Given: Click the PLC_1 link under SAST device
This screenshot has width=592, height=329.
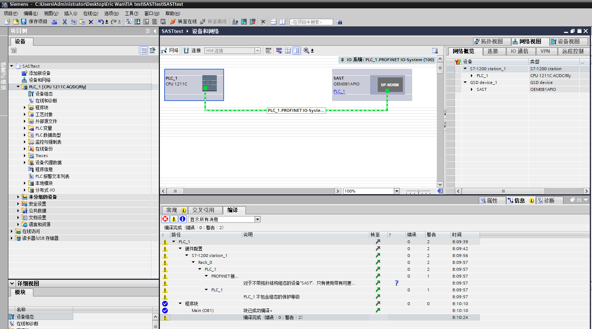Looking at the screenshot, I should point(339,91).
